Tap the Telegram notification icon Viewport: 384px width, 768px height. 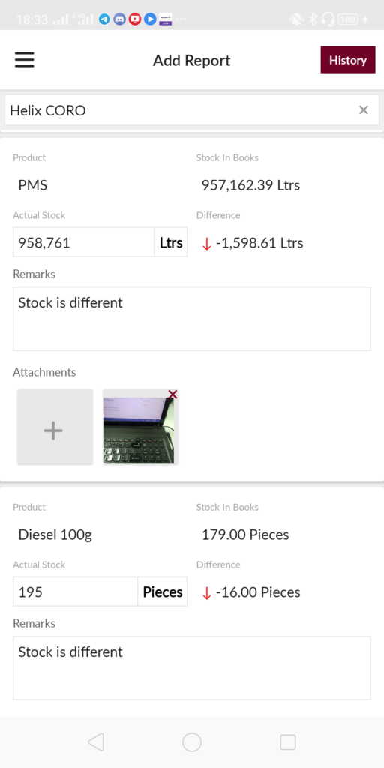(103, 19)
